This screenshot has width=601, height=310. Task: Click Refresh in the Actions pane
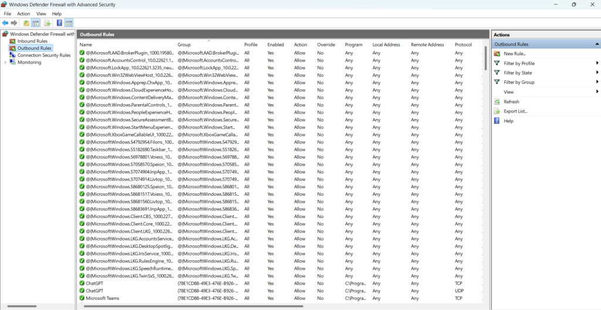(x=511, y=102)
